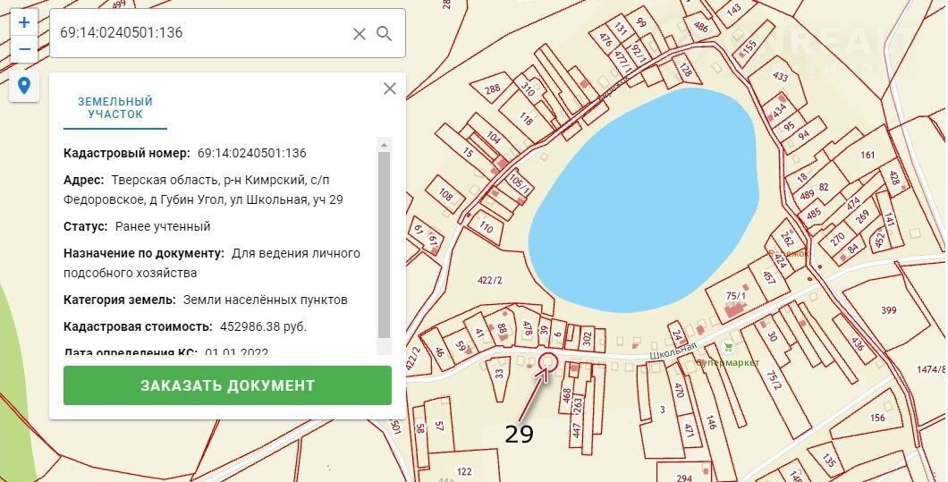Zoom in the map with plus button

(x=24, y=22)
